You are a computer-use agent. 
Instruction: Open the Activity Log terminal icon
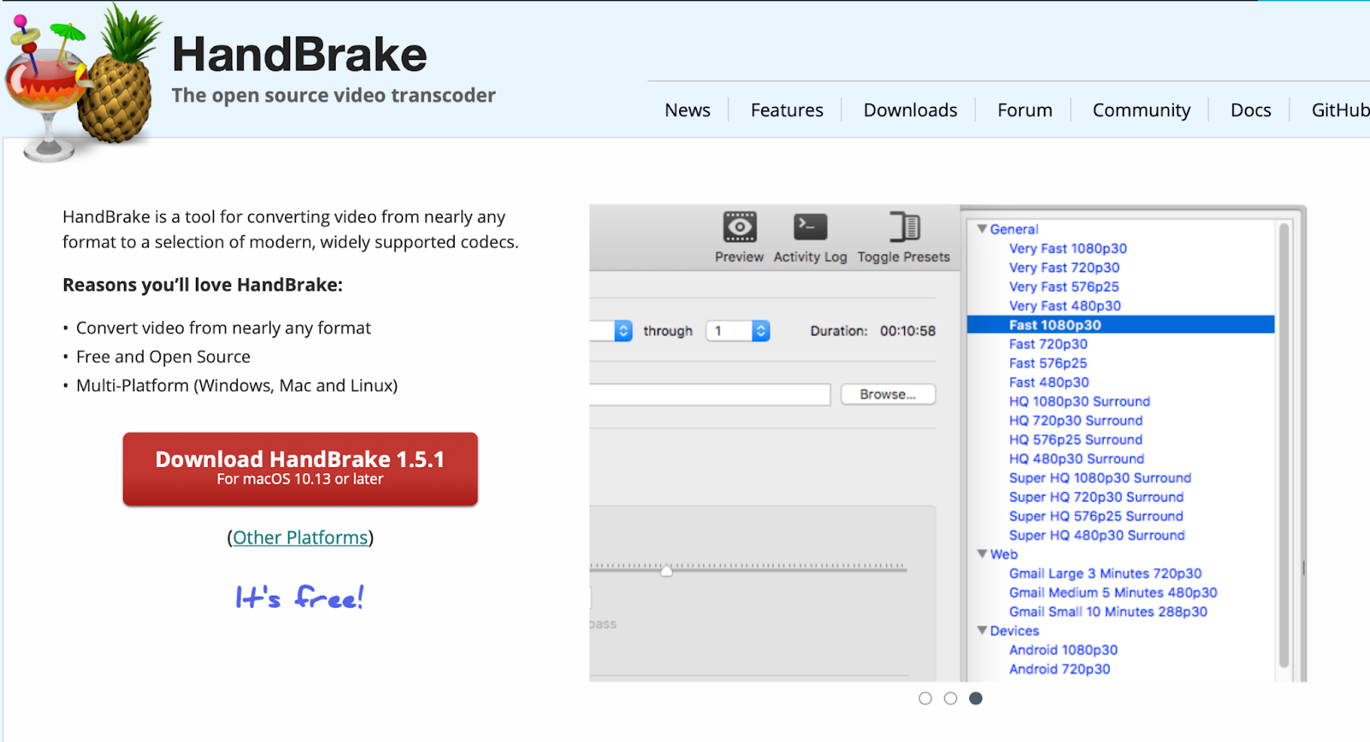(810, 228)
